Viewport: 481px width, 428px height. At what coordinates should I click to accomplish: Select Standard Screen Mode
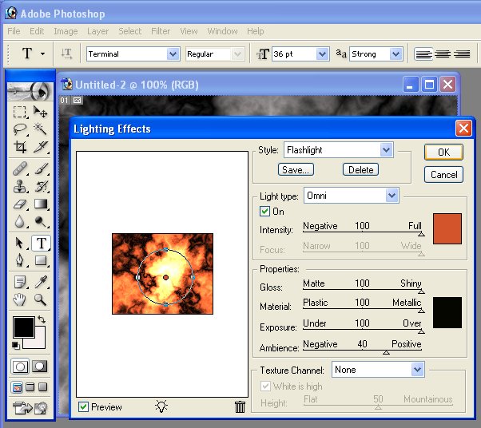coord(17,387)
